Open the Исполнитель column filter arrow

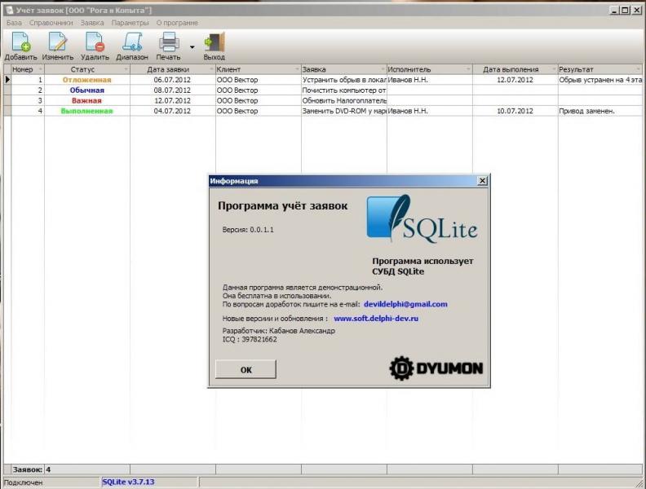468,69
